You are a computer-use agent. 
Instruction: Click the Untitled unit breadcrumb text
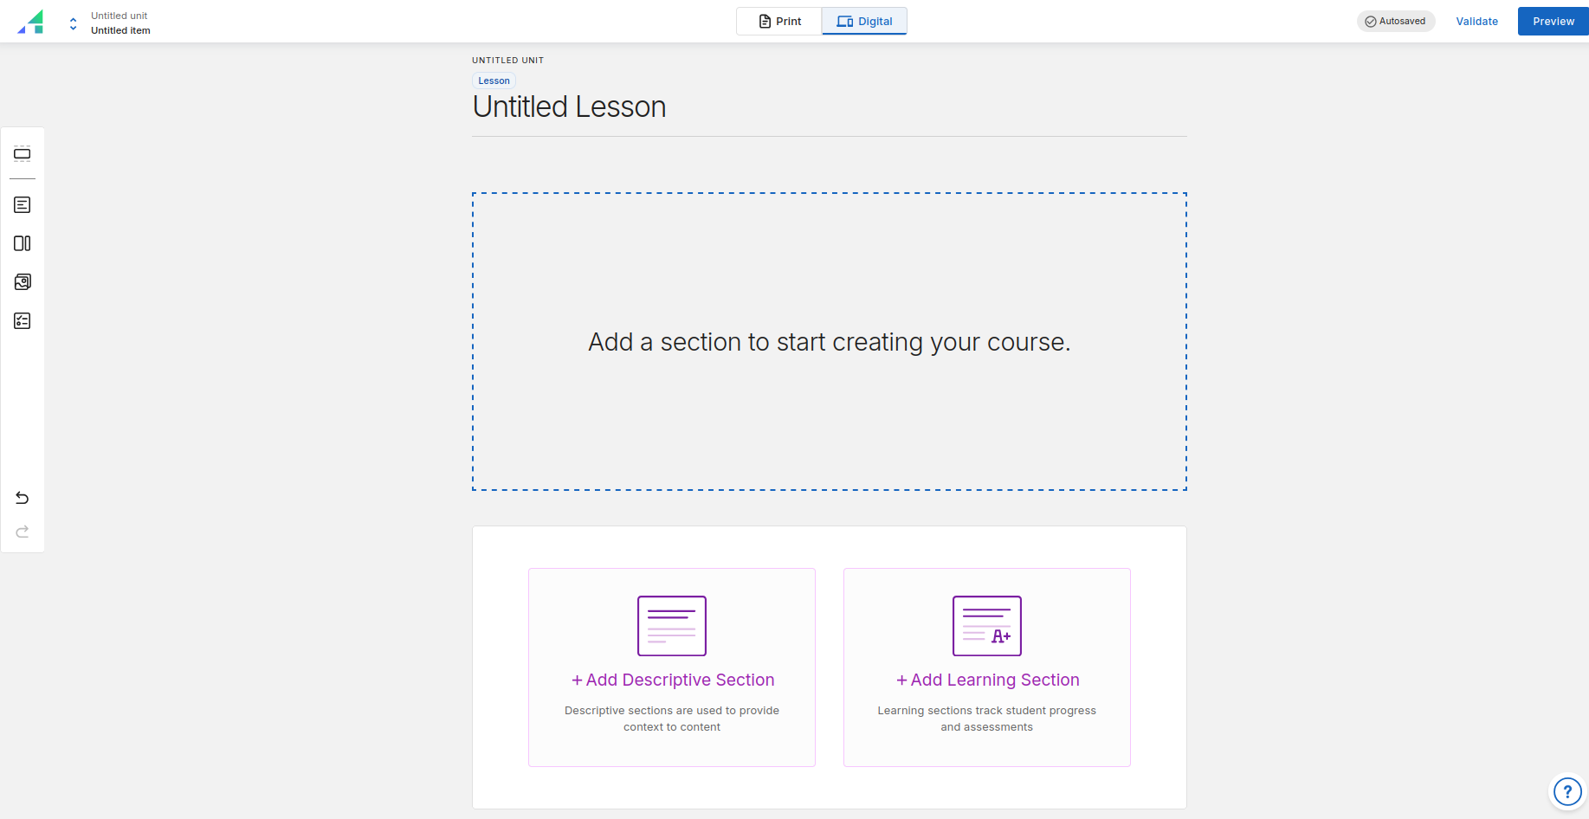[119, 16]
